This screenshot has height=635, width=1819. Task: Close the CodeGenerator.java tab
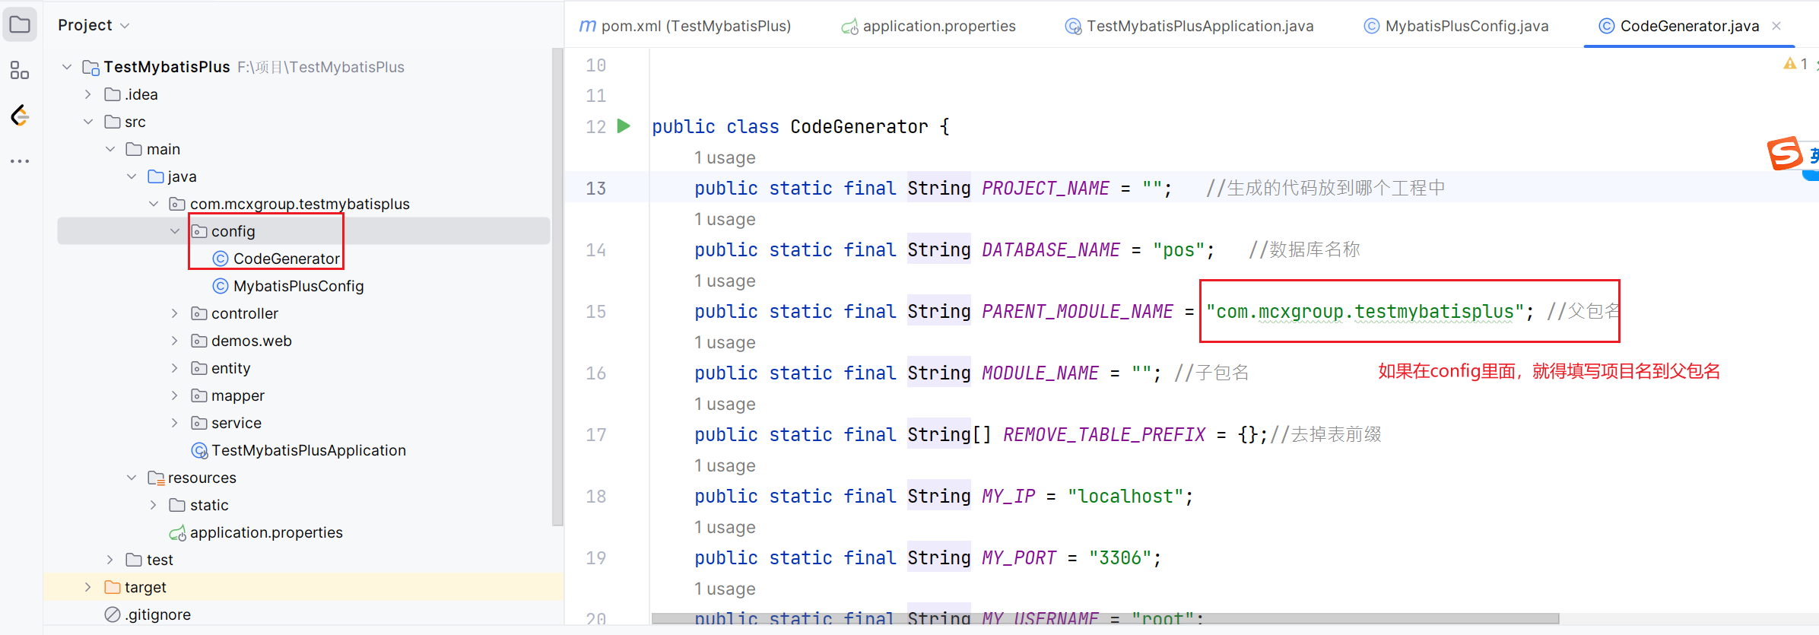point(1776,26)
